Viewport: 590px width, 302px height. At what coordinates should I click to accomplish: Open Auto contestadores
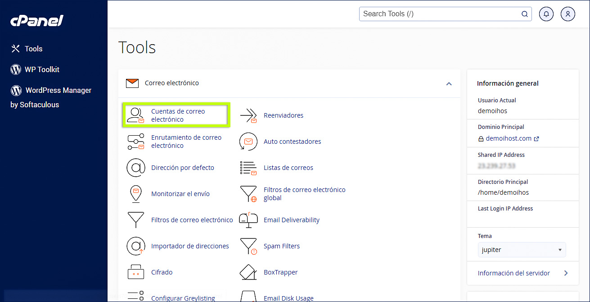(x=292, y=141)
